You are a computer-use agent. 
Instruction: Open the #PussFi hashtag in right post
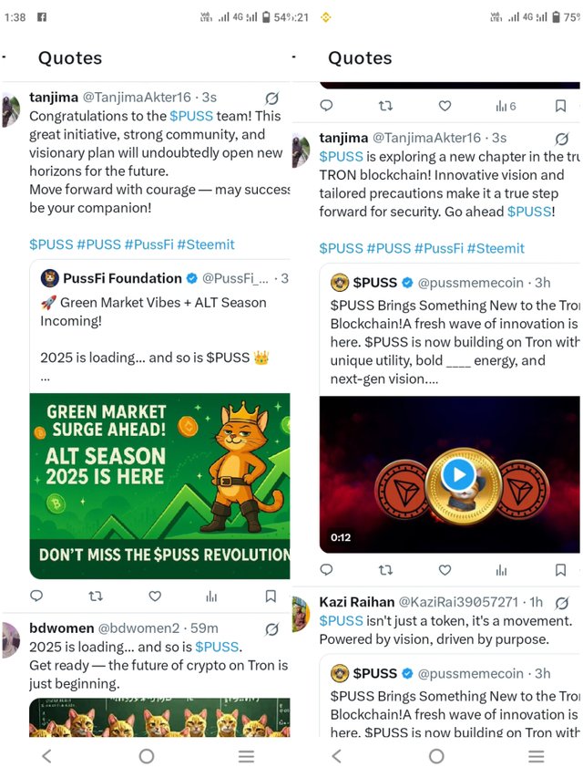[439, 248]
